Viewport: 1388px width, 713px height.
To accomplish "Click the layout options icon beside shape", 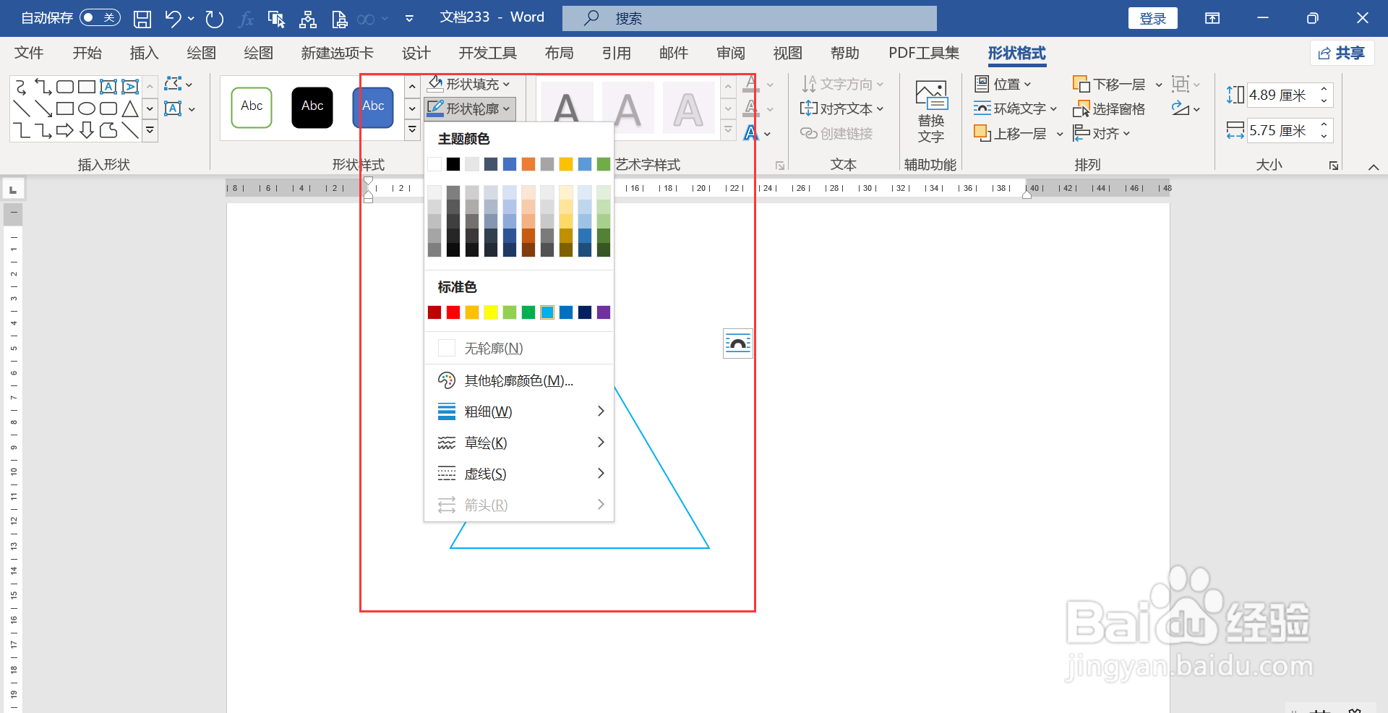I will coord(738,343).
